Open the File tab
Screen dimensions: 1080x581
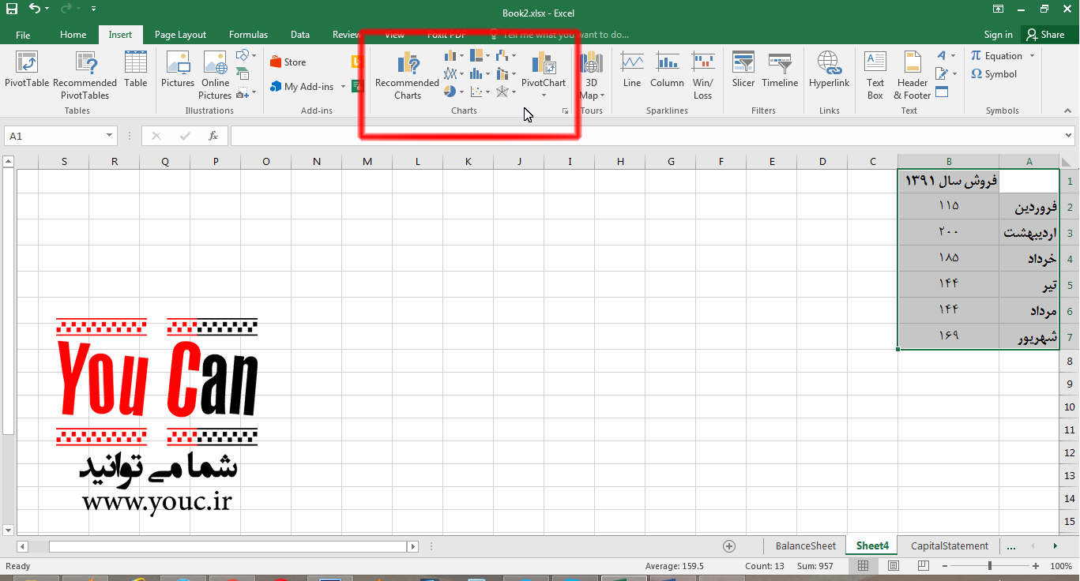(x=23, y=35)
